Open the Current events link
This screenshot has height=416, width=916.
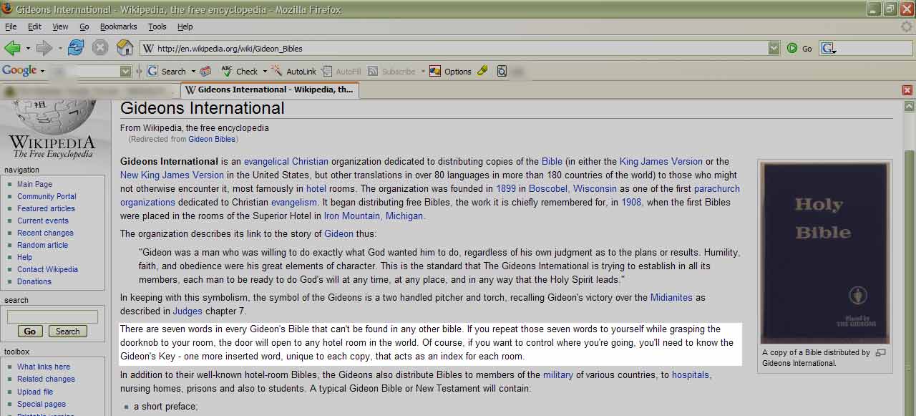point(43,221)
